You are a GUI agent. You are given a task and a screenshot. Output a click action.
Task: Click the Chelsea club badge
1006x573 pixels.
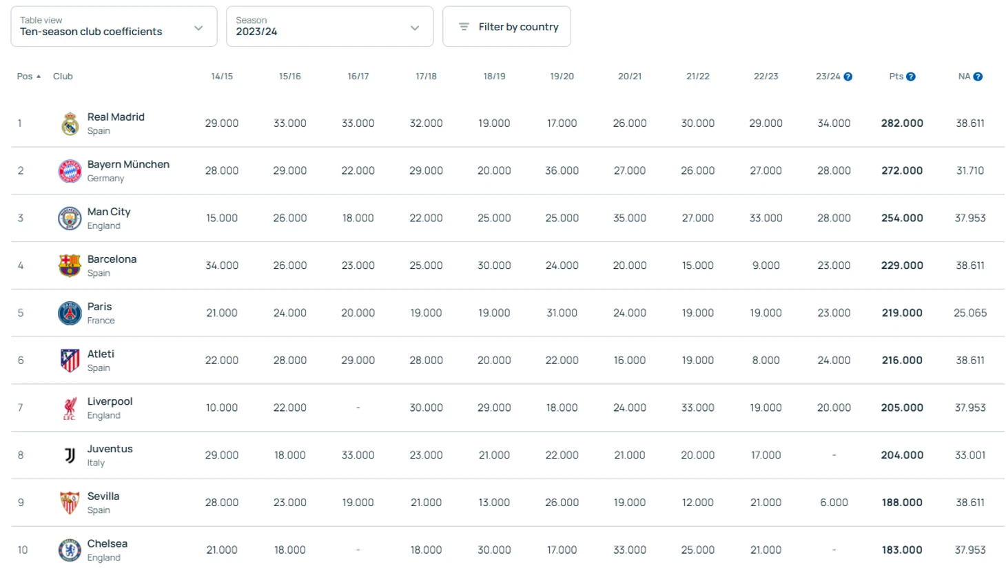coord(70,550)
